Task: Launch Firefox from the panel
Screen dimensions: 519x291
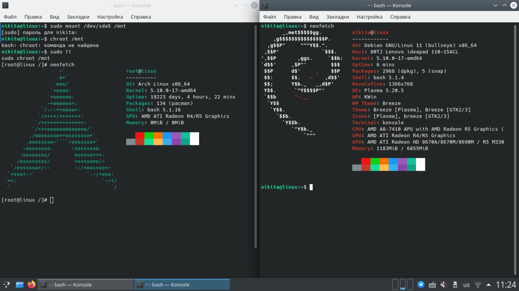Action: (x=32, y=285)
